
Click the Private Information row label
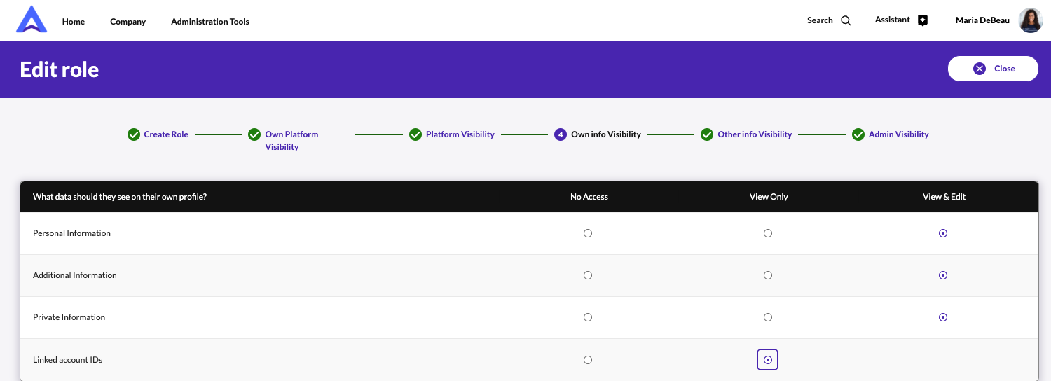tap(69, 317)
